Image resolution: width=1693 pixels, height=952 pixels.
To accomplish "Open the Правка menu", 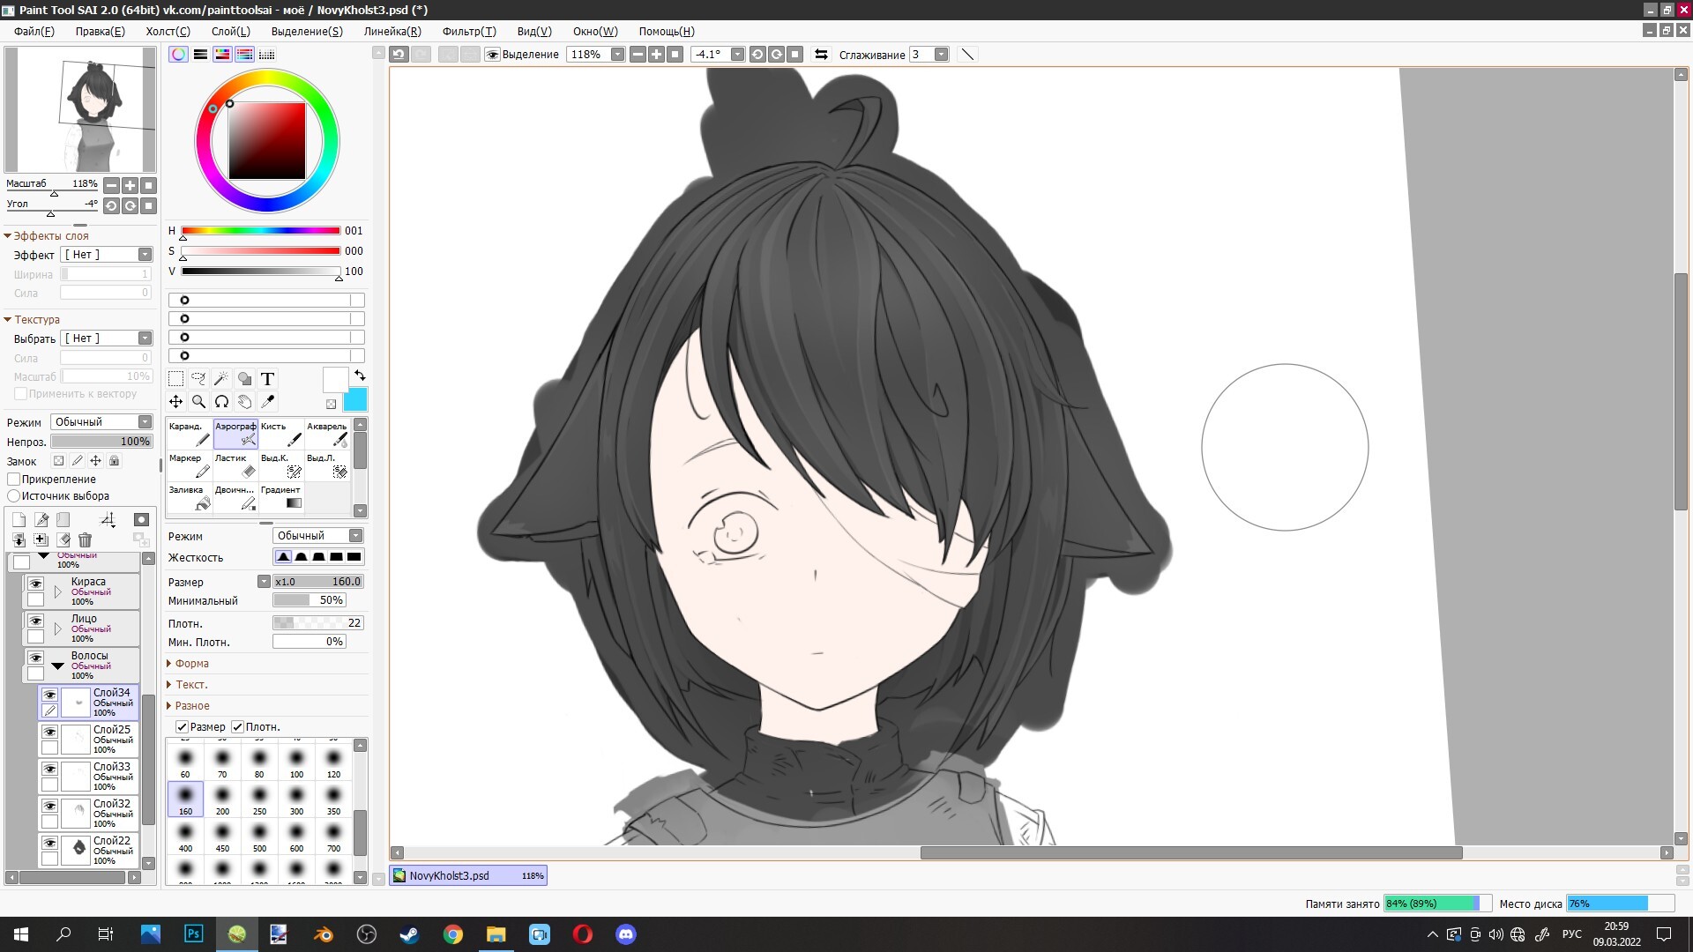I will pyautogui.click(x=100, y=31).
